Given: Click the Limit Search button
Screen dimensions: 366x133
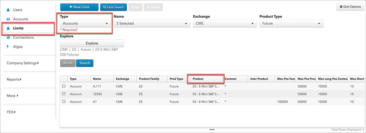Looking at the screenshot, I should 113,7.
